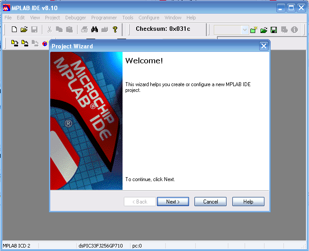Click the Find in Files icon
Screen dimensions: 309x251
104,29
